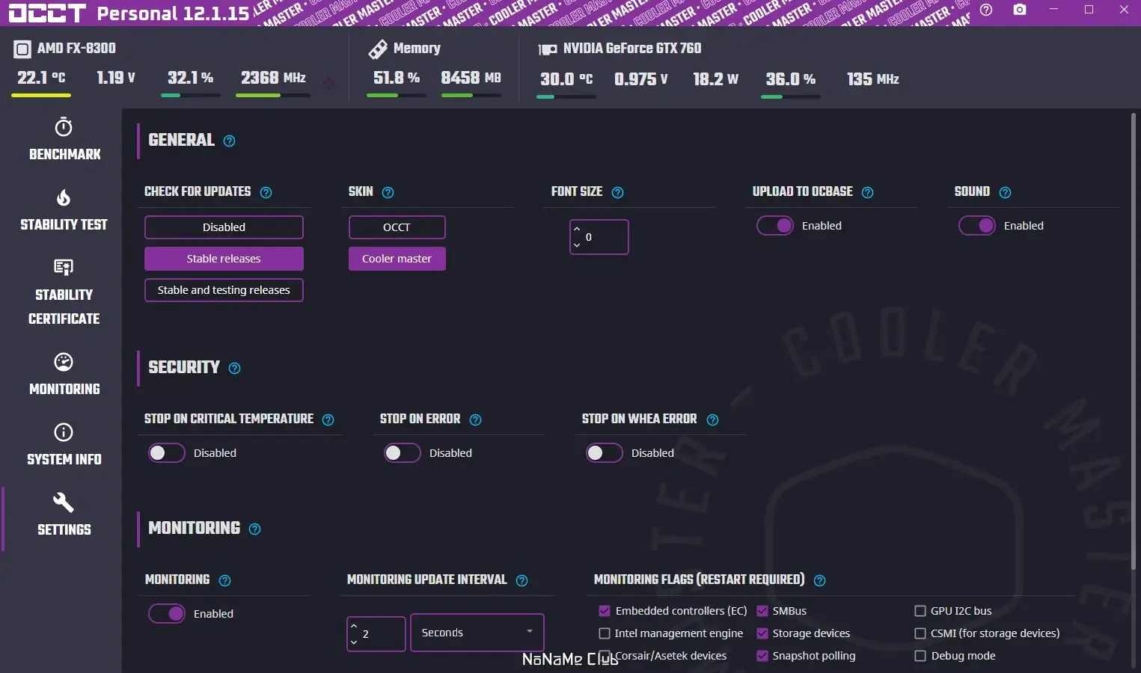Show help for Monitoring section heading
Screen dimensions: 1141x673
(254, 529)
